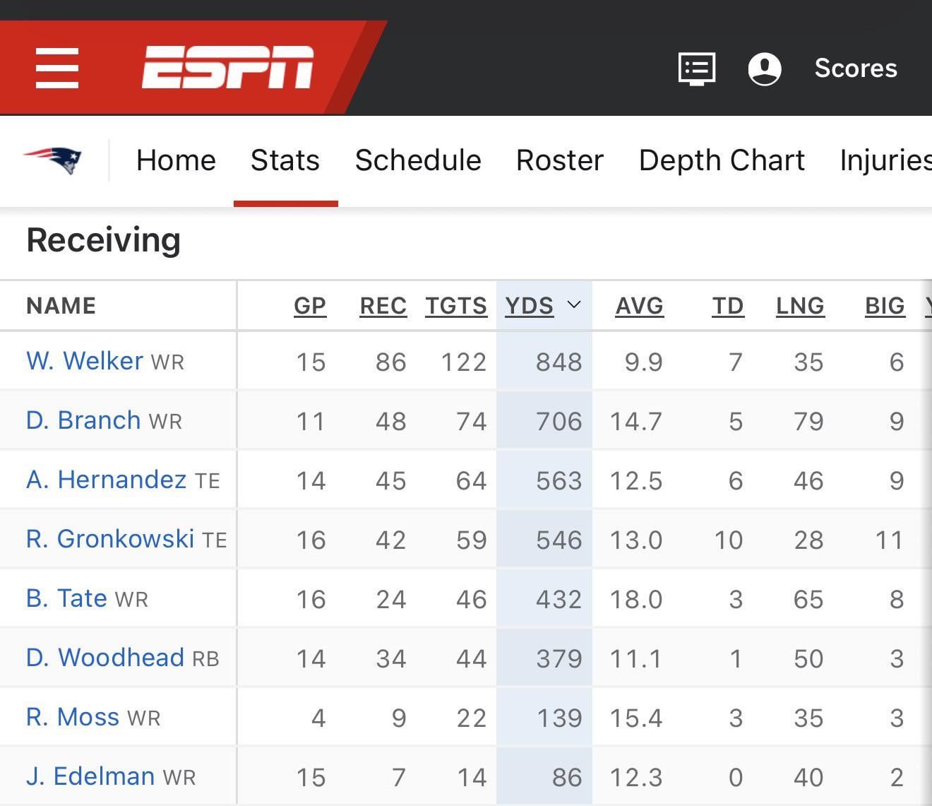The height and width of the screenshot is (806, 932).
Task: Click the ESPN logo
Action: click(x=227, y=68)
